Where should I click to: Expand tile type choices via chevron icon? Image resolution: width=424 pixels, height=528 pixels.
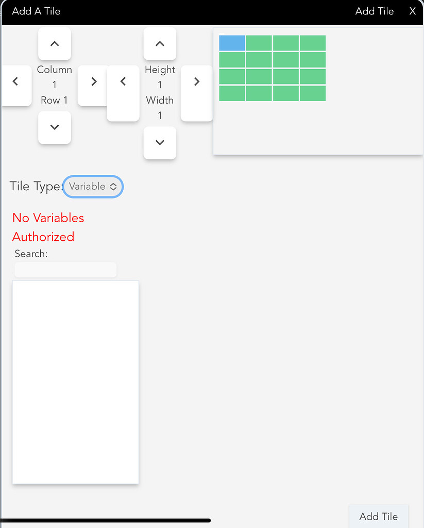click(x=114, y=187)
